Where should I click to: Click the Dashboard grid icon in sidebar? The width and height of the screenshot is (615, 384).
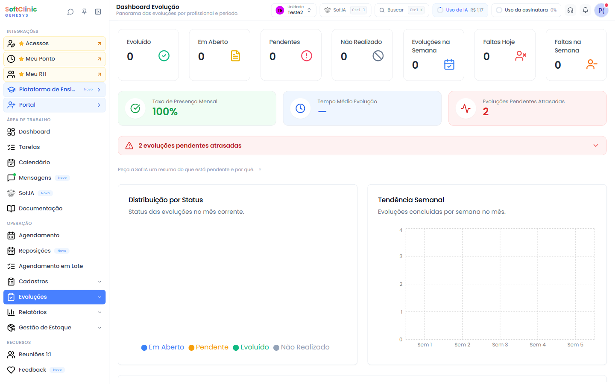click(x=11, y=132)
